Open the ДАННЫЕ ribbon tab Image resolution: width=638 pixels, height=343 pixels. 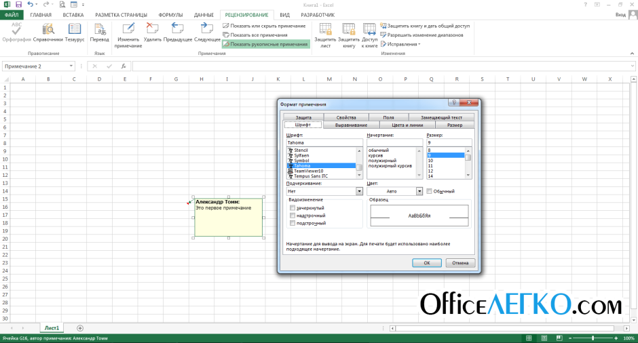pos(204,15)
